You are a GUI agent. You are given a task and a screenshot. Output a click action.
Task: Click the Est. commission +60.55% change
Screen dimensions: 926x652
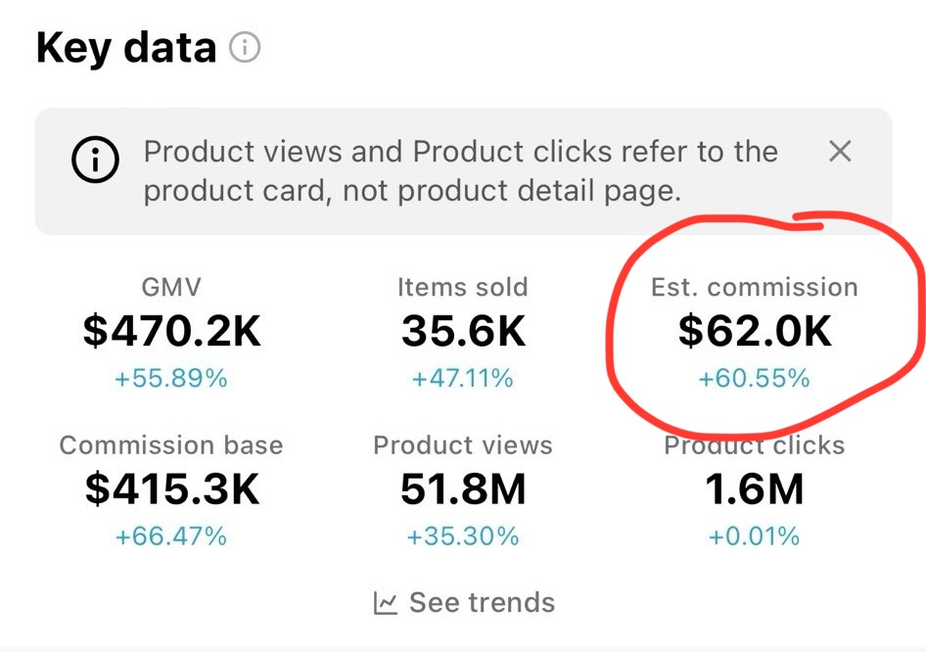pyautogui.click(x=754, y=379)
